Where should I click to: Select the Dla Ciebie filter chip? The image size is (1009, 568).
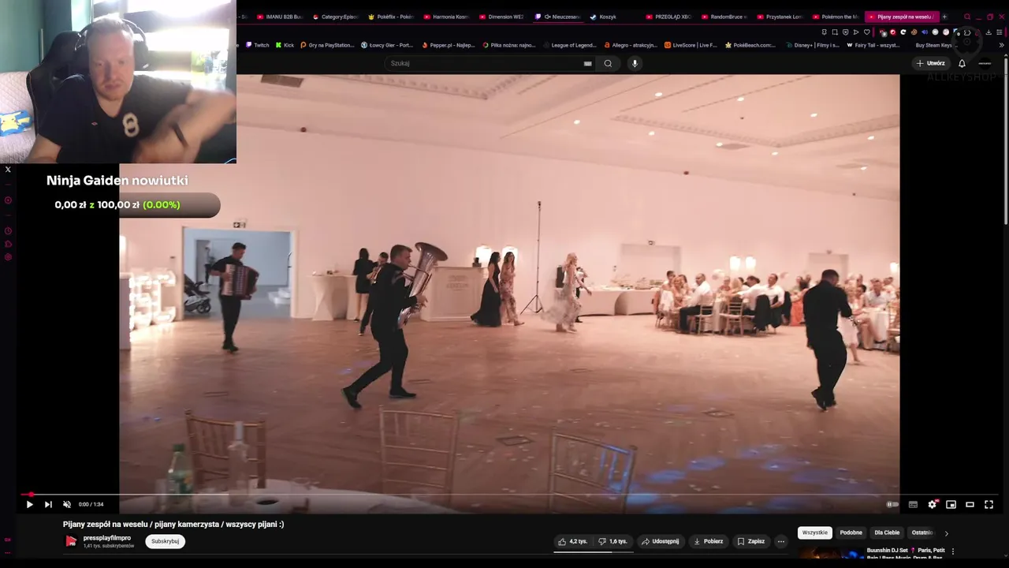[x=887, y=532]
